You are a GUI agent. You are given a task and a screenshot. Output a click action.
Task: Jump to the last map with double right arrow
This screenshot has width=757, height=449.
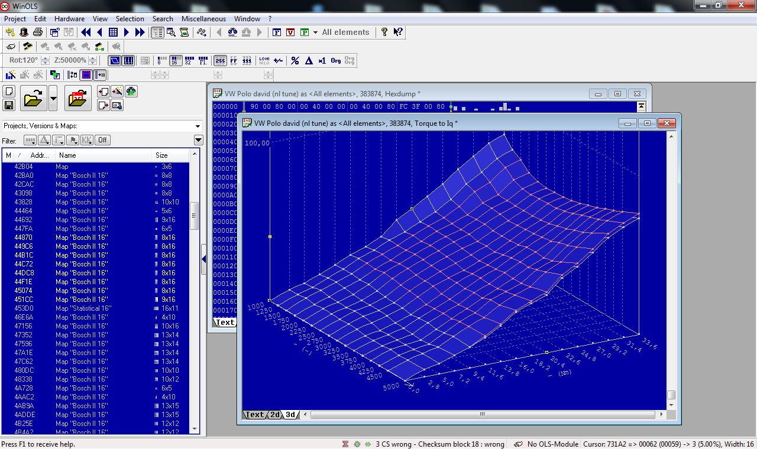(x=140, y=32)
